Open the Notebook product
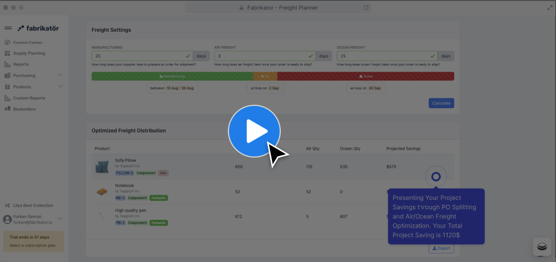 coord(125,185)
